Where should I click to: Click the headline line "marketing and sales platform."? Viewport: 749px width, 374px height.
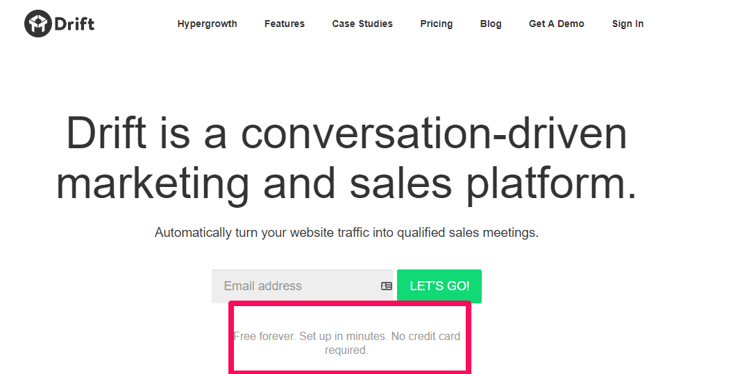pos(347,184)
